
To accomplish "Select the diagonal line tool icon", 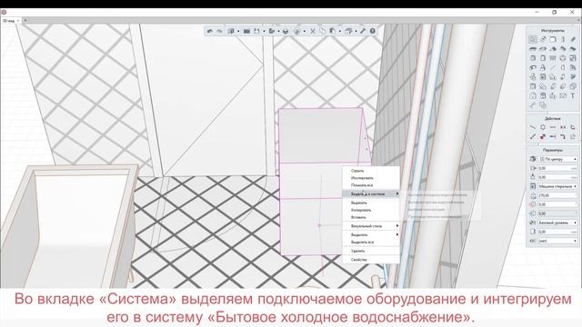I will [x=553, y=67].
